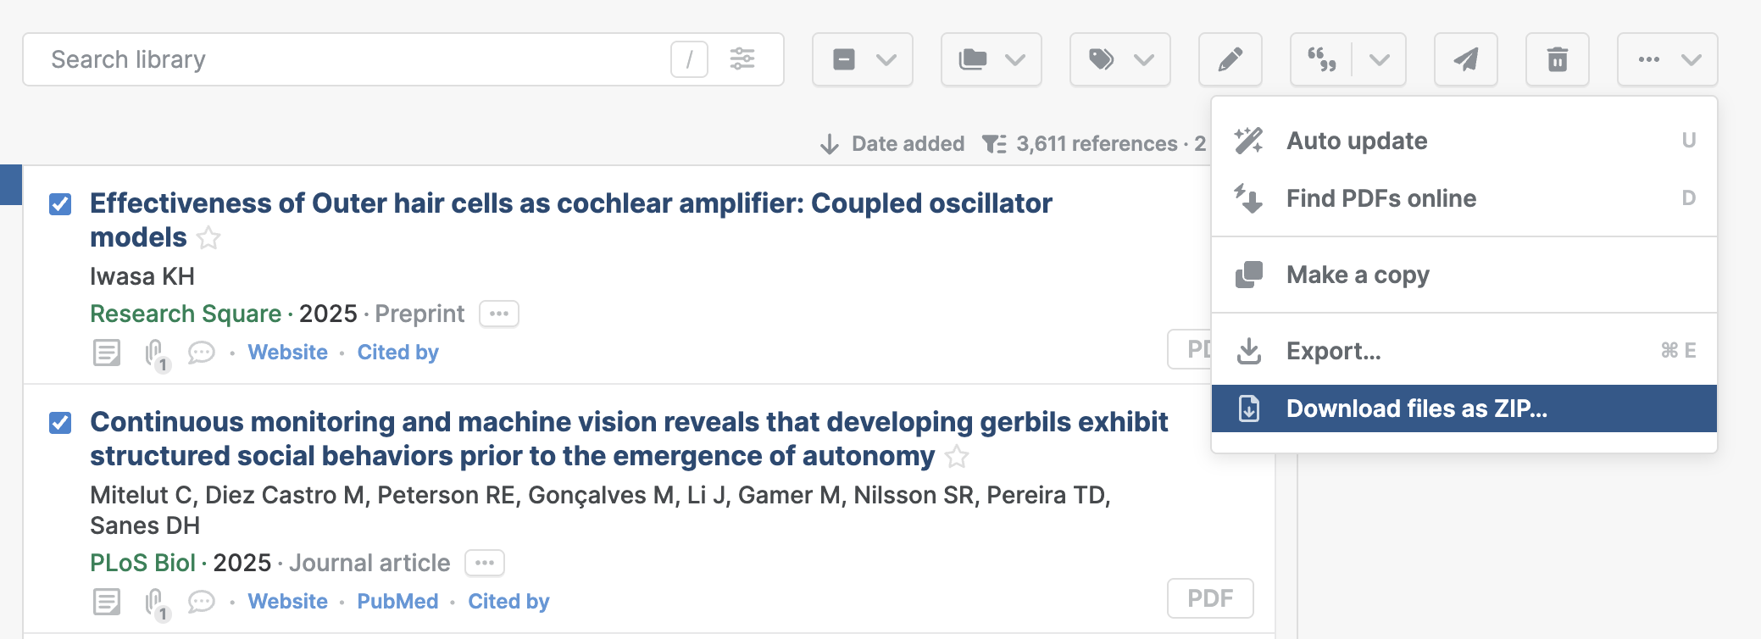
Task: Star the Outer hair cells article
Action: coord(208,238)
